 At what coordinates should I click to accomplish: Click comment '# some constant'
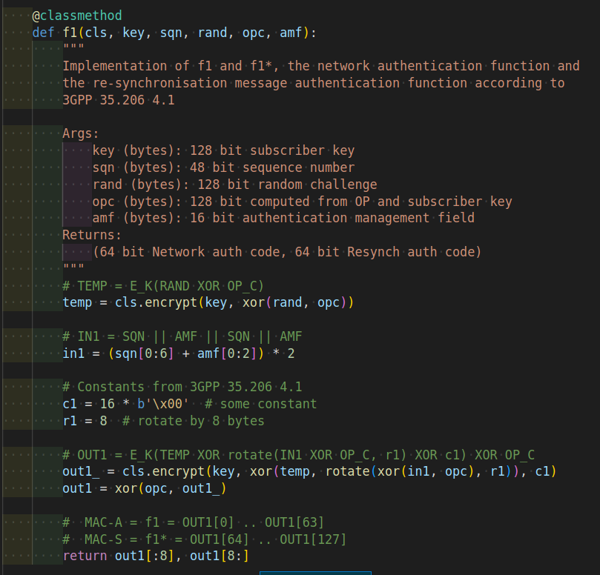point(260,404)
